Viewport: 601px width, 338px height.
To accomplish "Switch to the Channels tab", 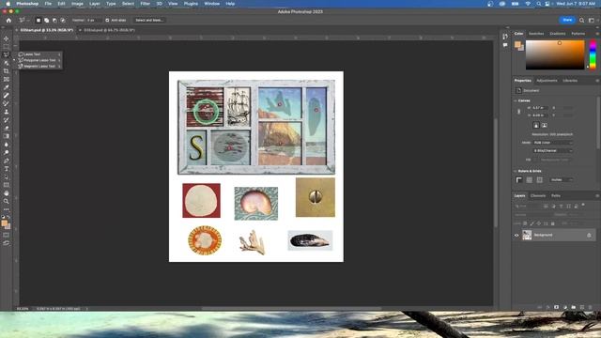I will click(538, 196).
